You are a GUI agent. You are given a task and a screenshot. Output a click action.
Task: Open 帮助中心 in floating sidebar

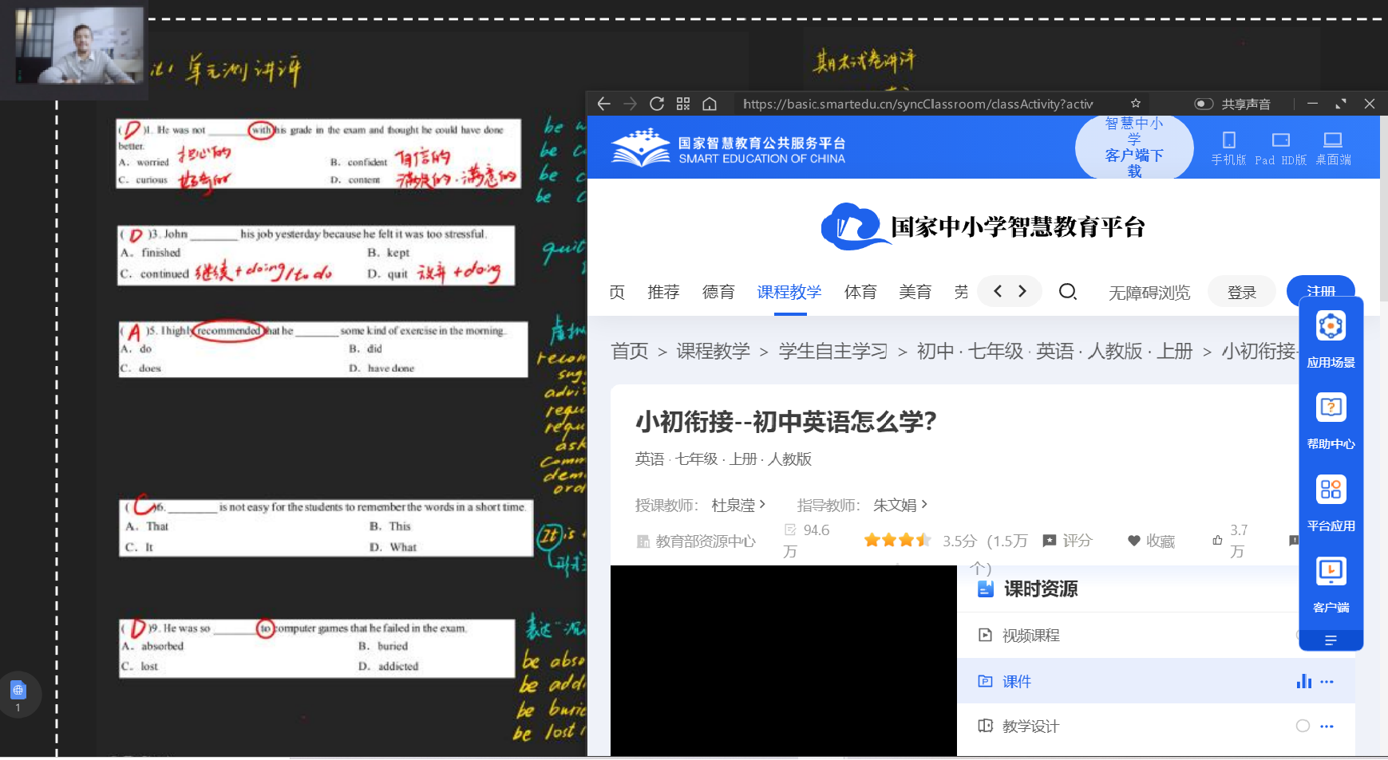(1331, 421)
